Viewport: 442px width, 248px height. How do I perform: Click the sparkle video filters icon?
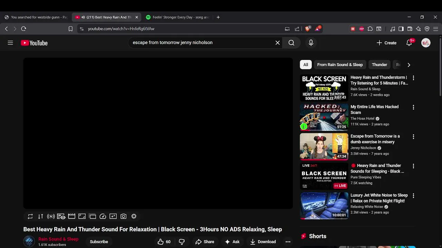(113, 216)
